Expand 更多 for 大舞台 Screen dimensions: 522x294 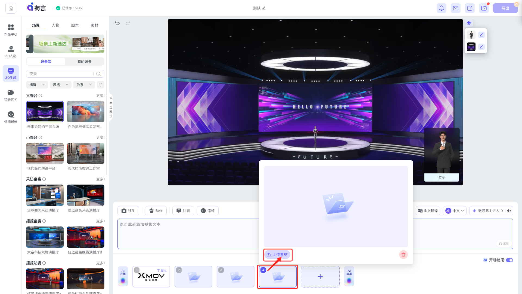coord(101,96)
